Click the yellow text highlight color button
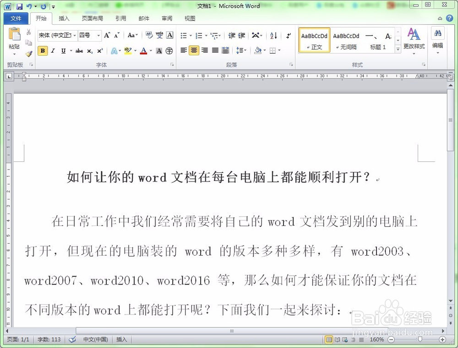Image resolution: width=458 pixels, height=348 pixels. [x=128, y=51]
